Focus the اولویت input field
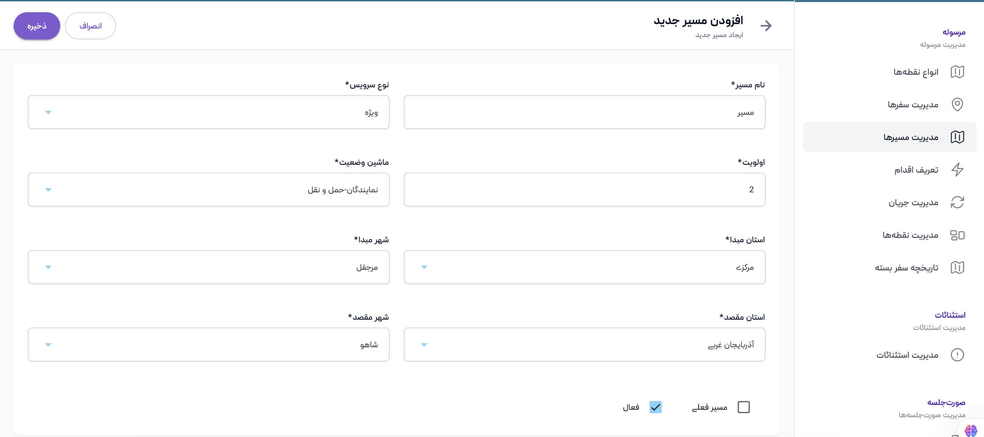Screen dimensions: 984x437 585,190
